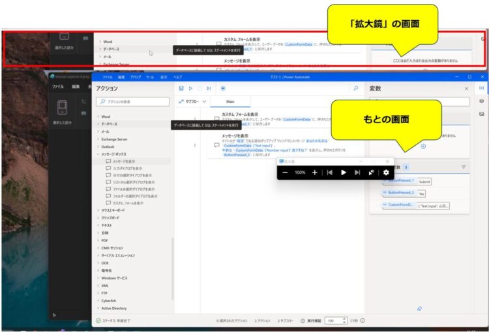489x332 pixels.
Task: Click the phone device icon in the dark background window
Action: click(x=63, y=107)
